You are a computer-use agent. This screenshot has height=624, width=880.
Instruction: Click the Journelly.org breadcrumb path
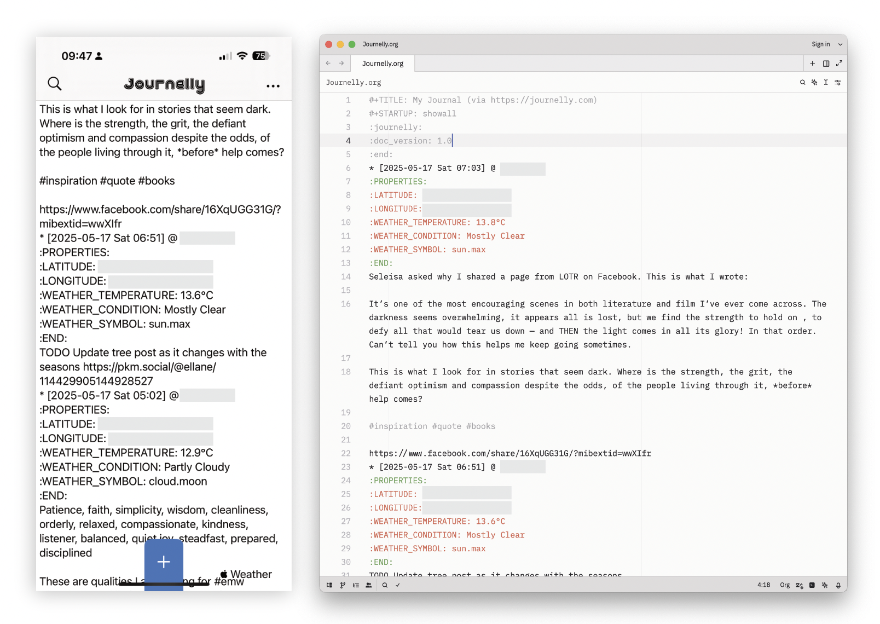[x=354, y=83]
